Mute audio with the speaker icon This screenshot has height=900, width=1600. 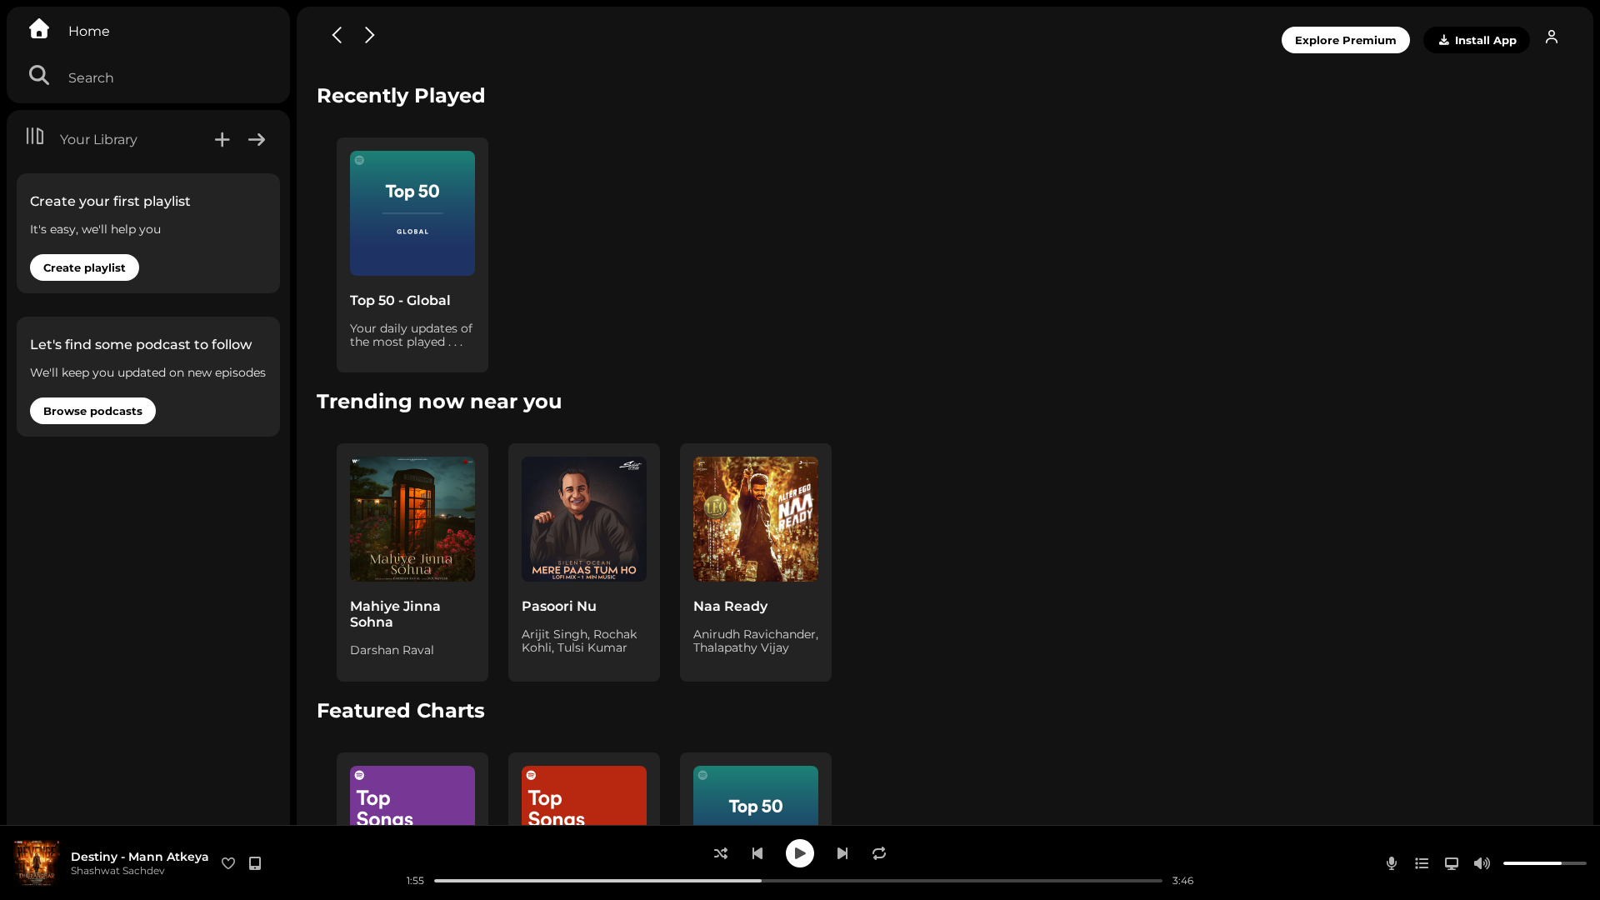pyautogui.click(x=1482, y=863)
